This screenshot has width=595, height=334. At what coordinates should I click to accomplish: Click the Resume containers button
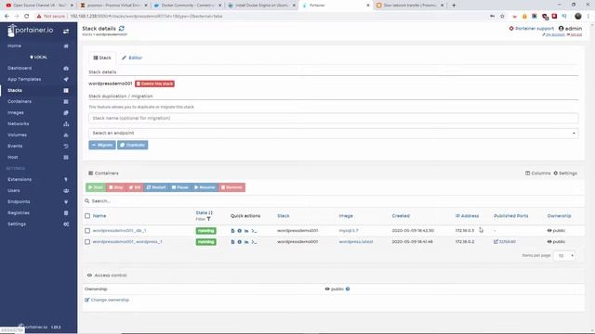pos(205,187)
